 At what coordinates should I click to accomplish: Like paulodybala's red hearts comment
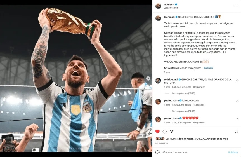pos(237,119)
